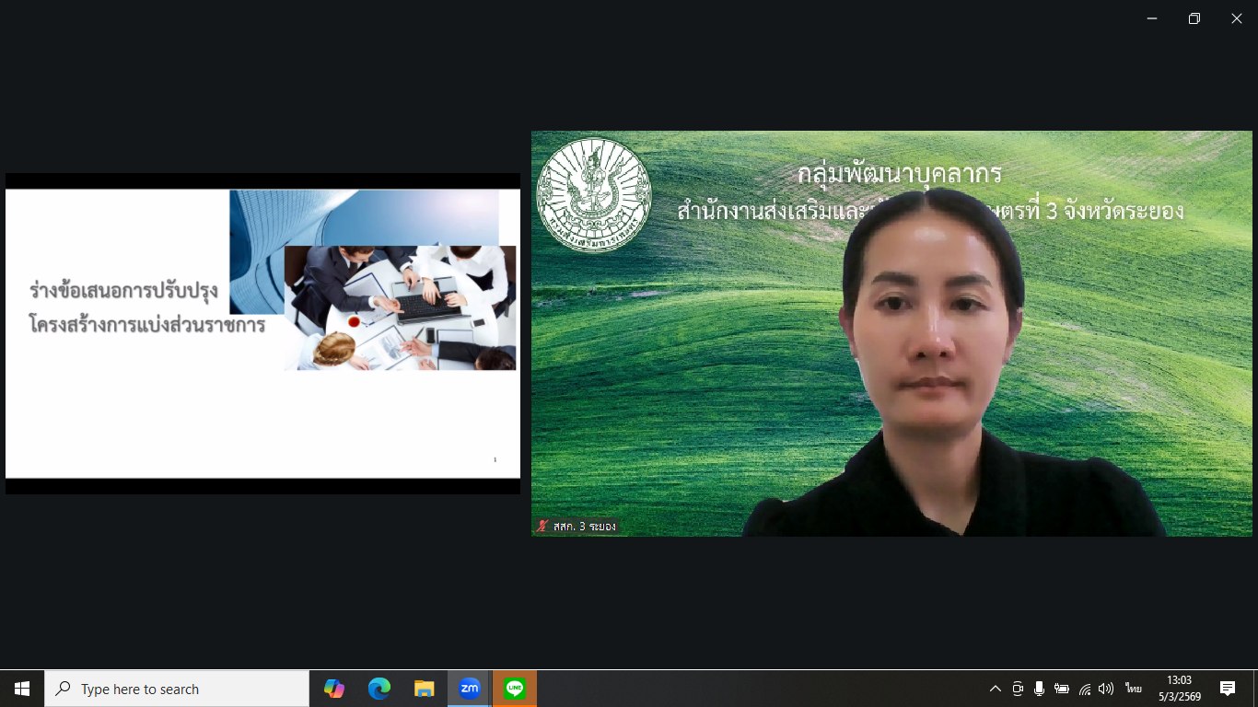Select the shared presentation slide view
This screenshot has height=707, width=1258.
262,333
